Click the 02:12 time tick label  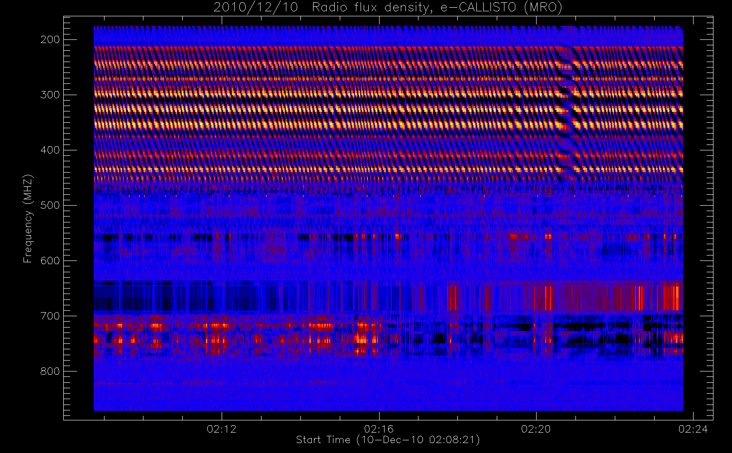click(222, 429)
